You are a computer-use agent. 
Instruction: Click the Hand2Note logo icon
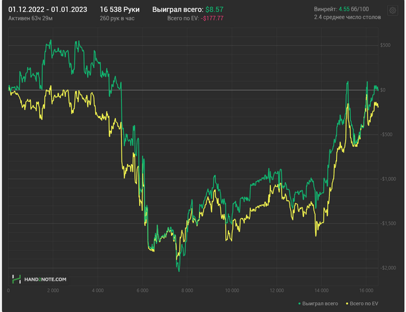[17, 279]
